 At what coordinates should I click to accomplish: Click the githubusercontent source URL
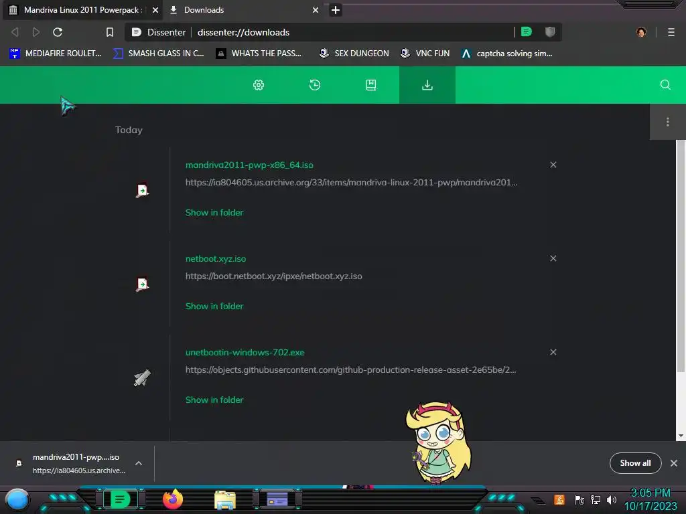point(351,369)
